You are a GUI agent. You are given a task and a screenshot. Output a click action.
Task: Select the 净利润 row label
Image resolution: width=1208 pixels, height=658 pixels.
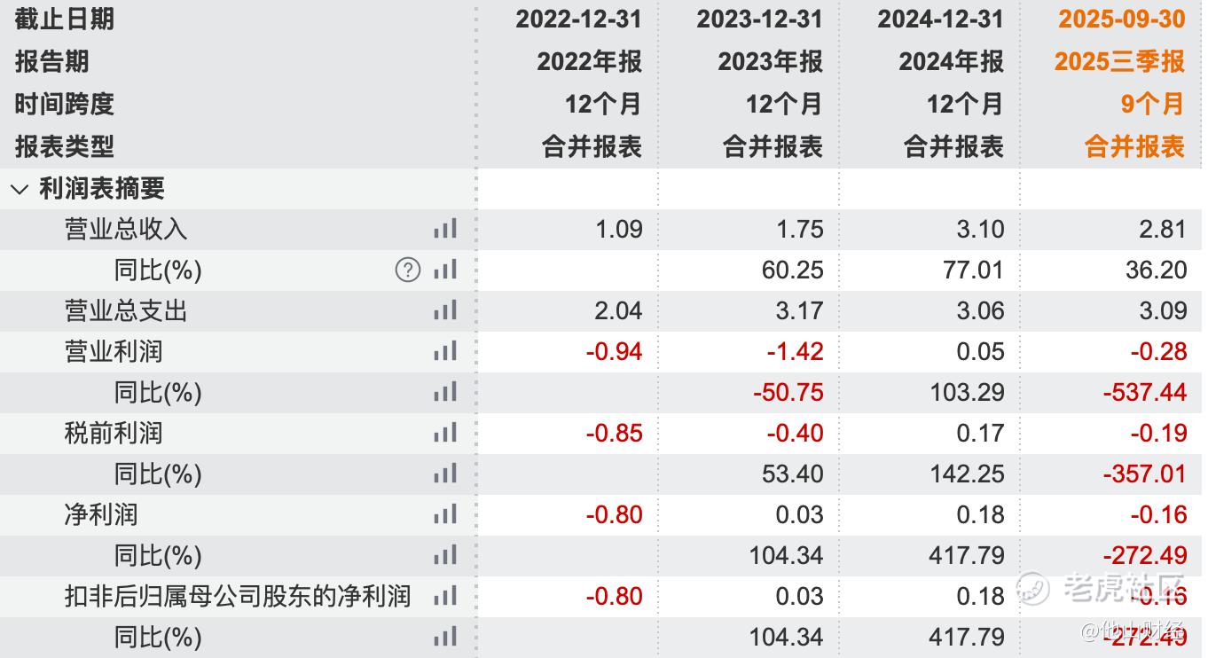(x=101, y=514)
